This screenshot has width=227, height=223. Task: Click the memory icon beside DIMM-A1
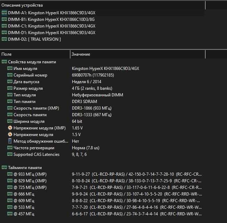[x=4, y=13]
